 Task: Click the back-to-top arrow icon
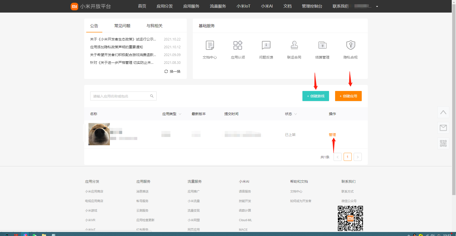tap(443, 112)
